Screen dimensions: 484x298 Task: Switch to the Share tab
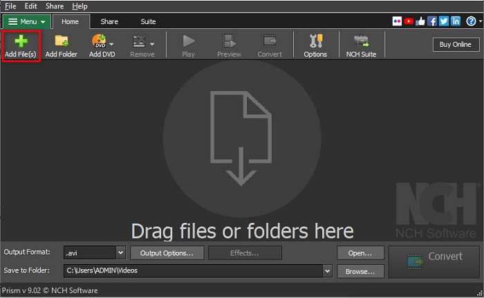click(109, 21)
